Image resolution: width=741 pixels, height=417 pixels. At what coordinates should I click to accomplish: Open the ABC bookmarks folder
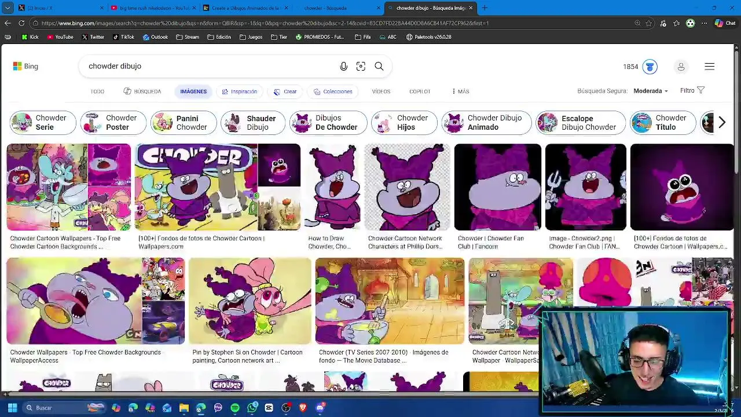coord(387,37)
